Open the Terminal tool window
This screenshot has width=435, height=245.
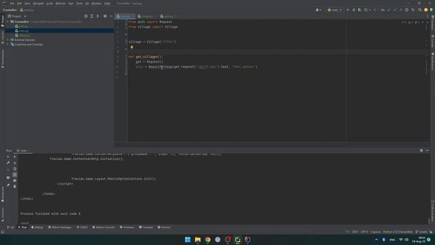[146, 227]
